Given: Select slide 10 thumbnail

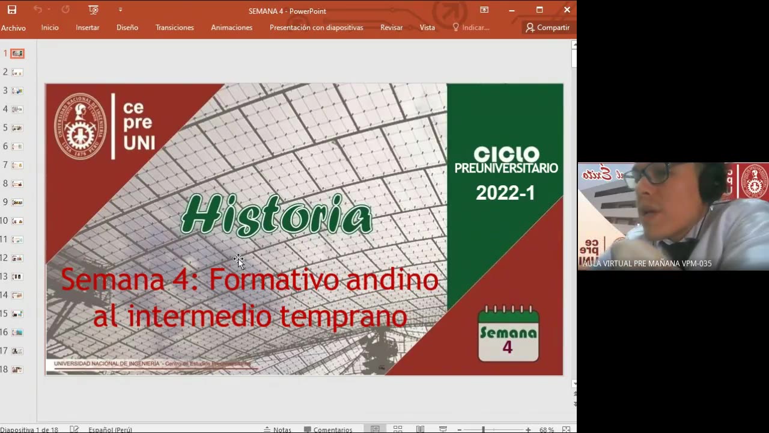Looking at the screenshot, I should click(x=17, y=221).
